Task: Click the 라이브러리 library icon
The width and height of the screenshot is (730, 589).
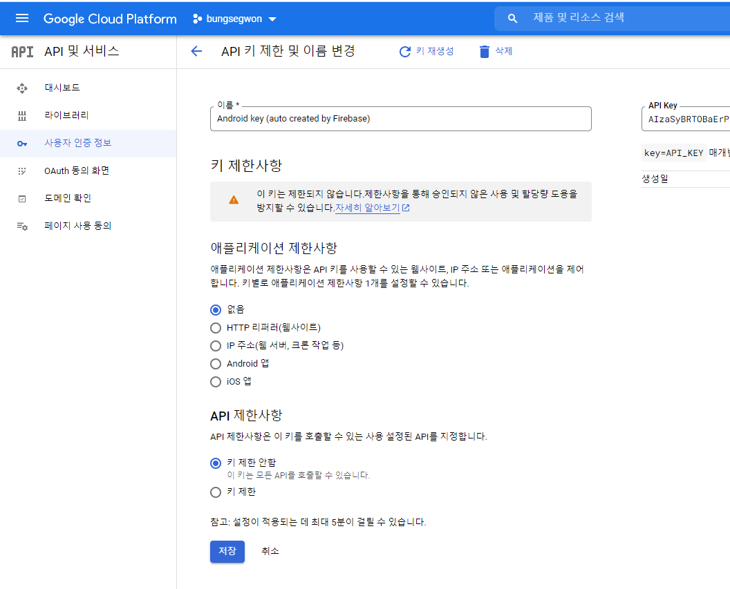Action: coord(22,116)
